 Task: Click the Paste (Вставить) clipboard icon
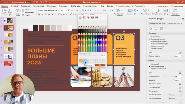[4, 11]
